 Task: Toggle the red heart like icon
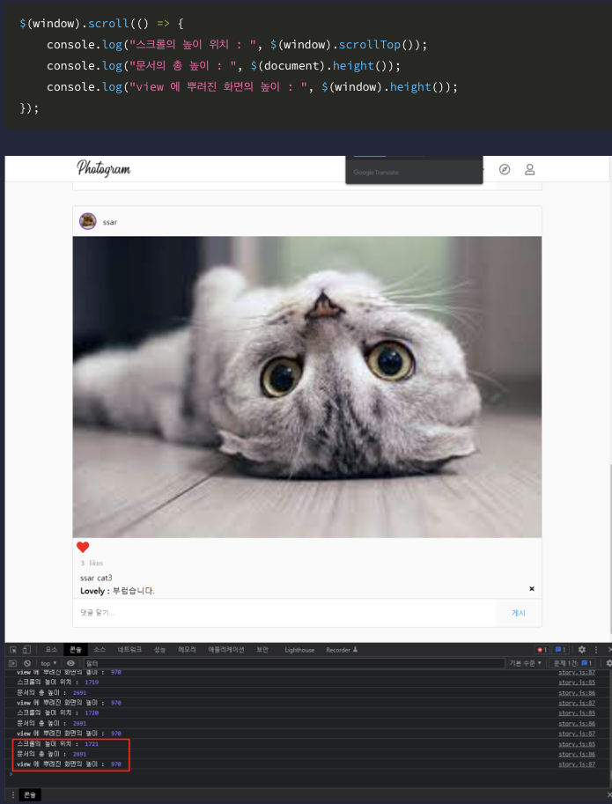coord(83,547)
